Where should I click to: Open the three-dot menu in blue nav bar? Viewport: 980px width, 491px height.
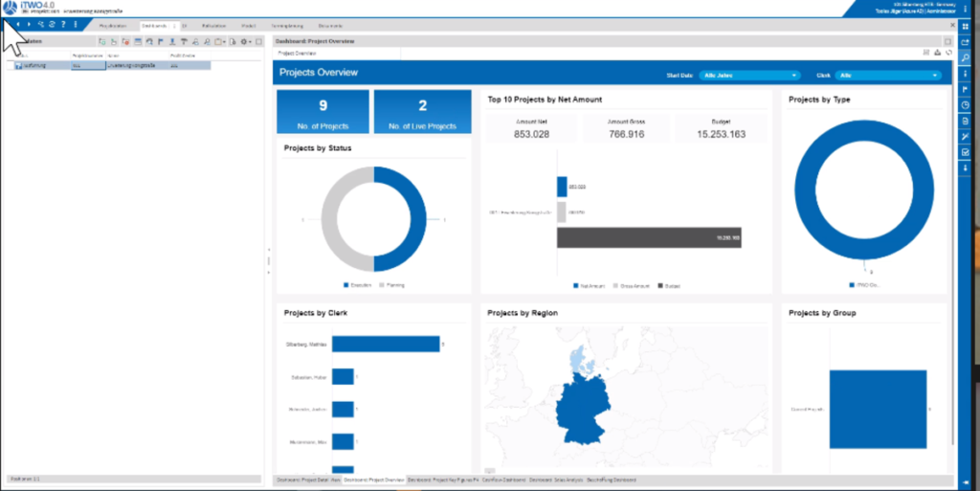point(75,24)
